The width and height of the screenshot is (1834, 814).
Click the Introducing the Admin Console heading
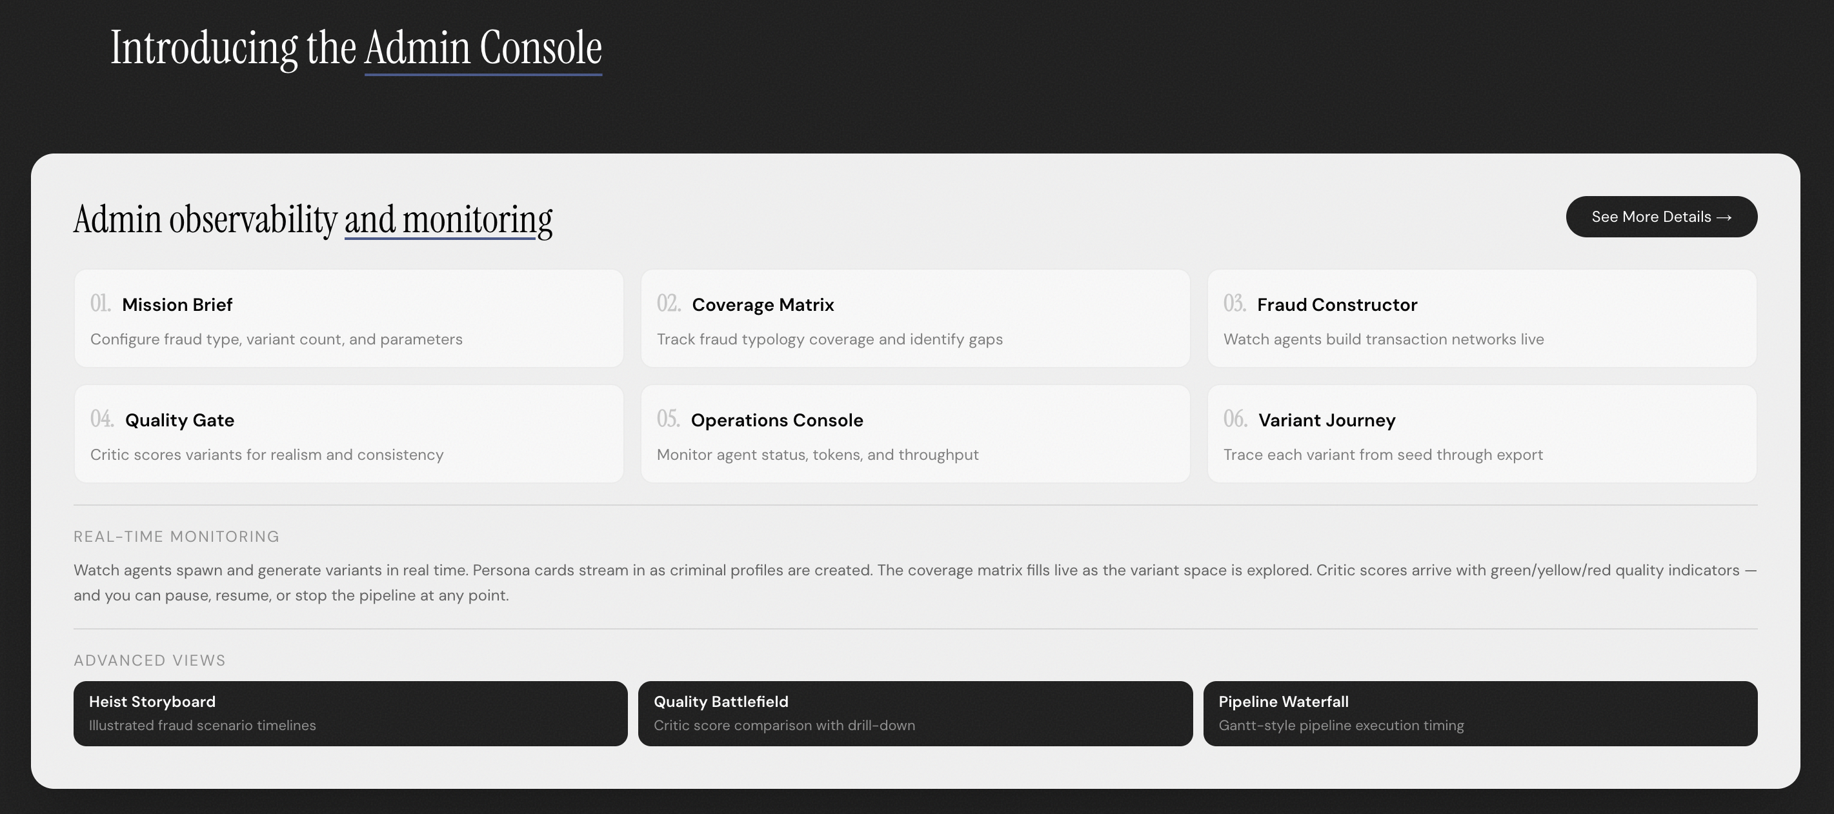(x=356, y=48)
